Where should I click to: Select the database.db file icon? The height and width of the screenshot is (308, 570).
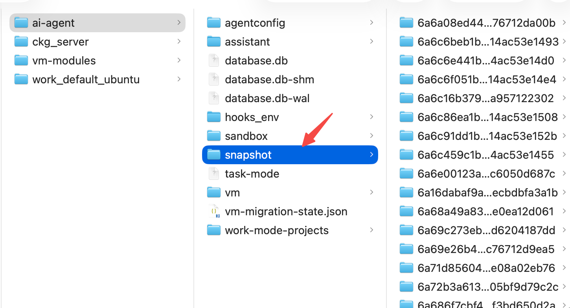pos(214,60)
